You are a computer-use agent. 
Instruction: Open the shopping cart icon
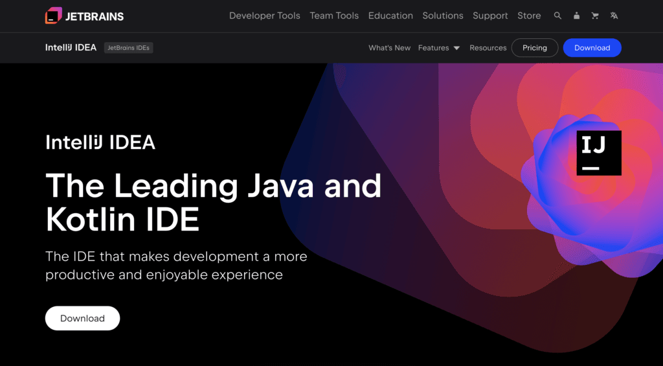595,16
